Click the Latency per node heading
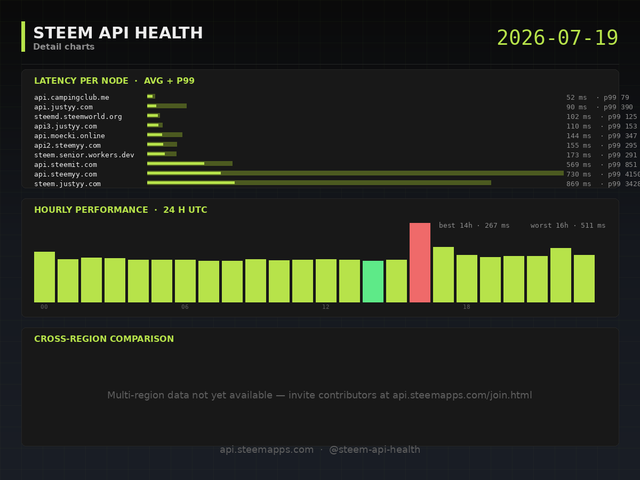 pos(114,81)
